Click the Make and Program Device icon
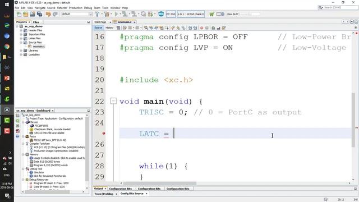The width and height of the screenshot is (359, 202). (125, 14)
